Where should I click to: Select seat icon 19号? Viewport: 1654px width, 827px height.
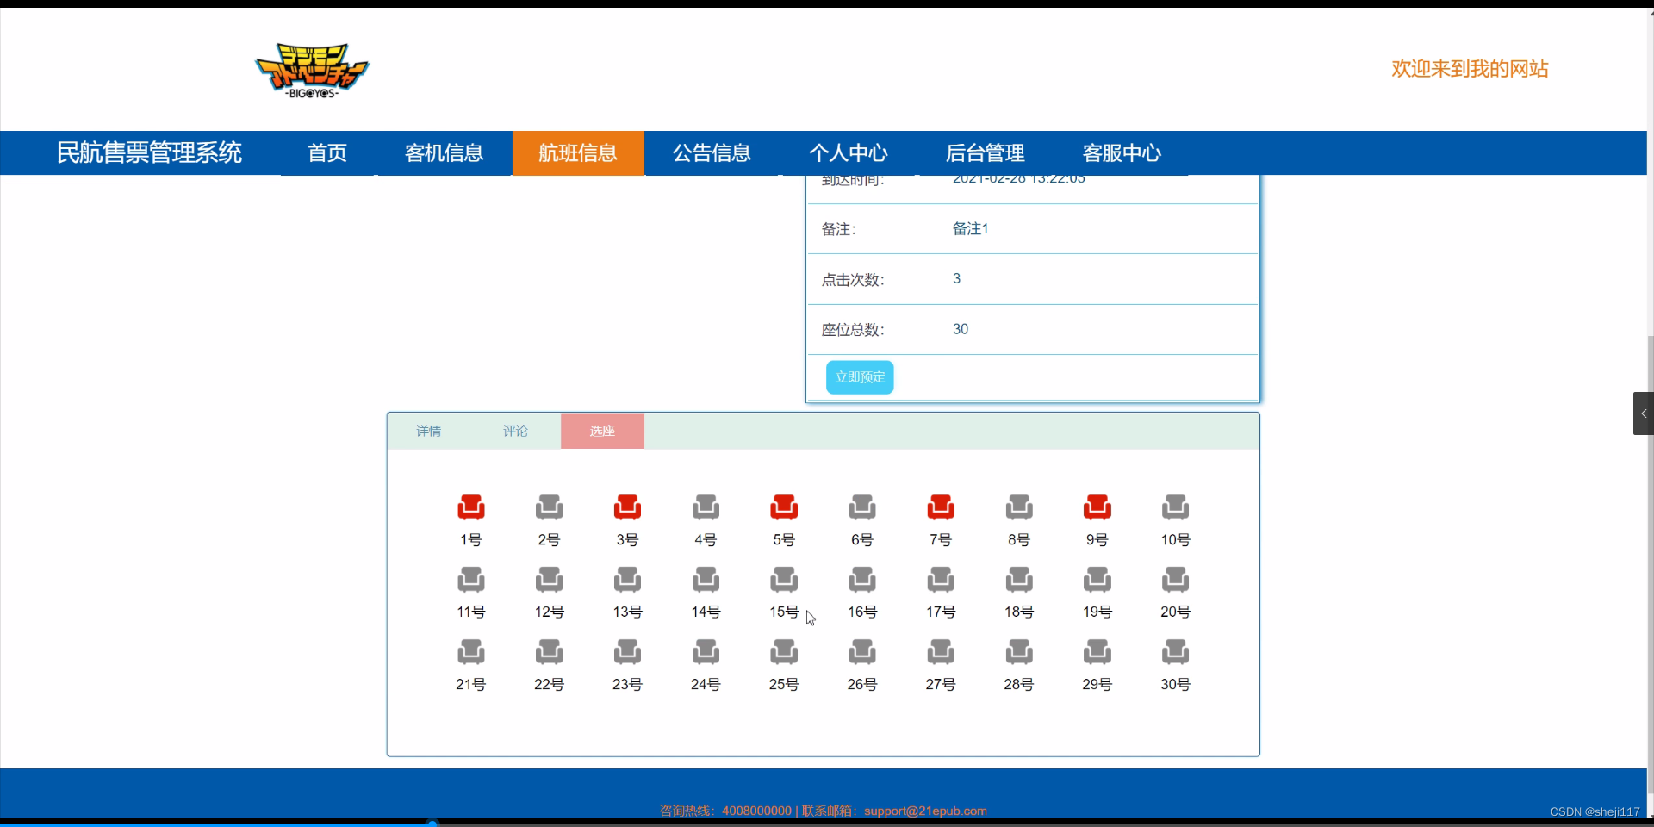(1097, 580)
